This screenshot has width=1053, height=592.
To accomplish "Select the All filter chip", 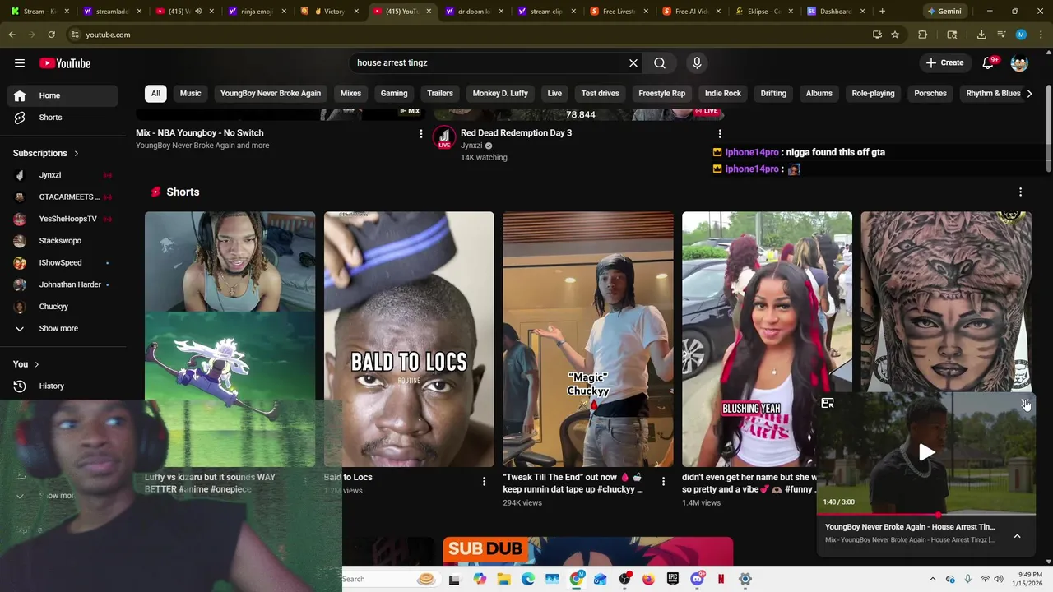I will tap(155, 94).
